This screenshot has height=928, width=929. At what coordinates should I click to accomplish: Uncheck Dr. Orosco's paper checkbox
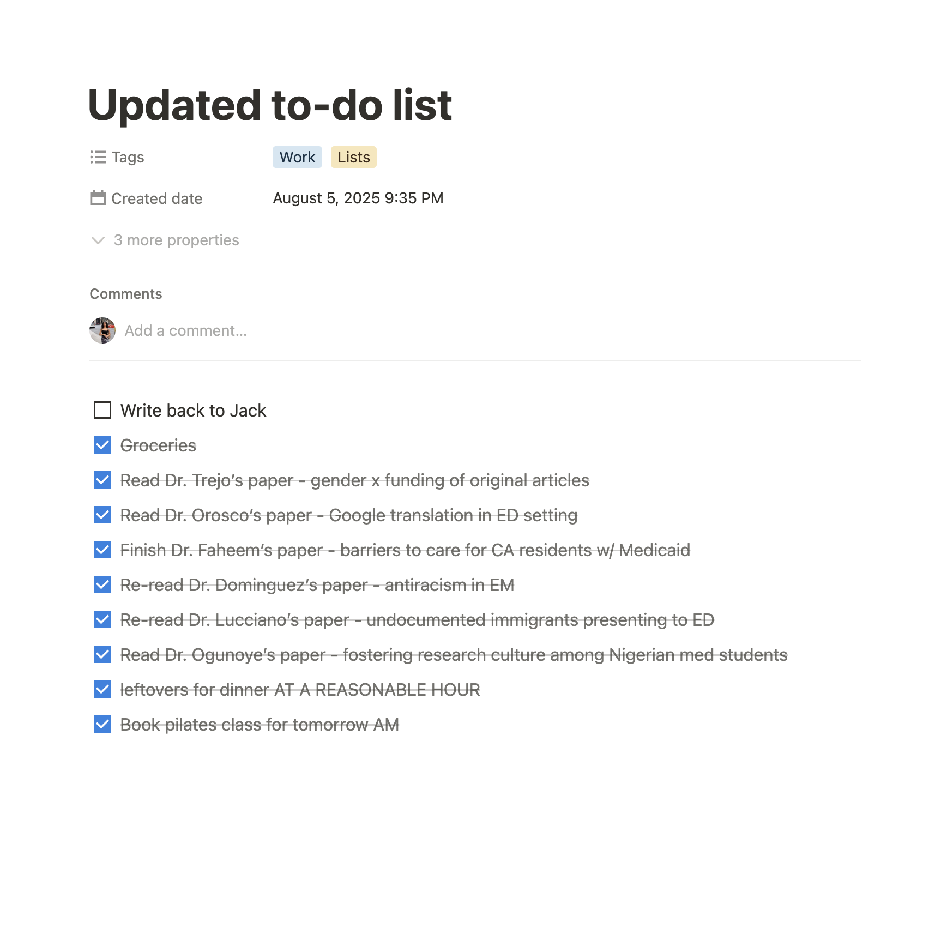[102, 515]
